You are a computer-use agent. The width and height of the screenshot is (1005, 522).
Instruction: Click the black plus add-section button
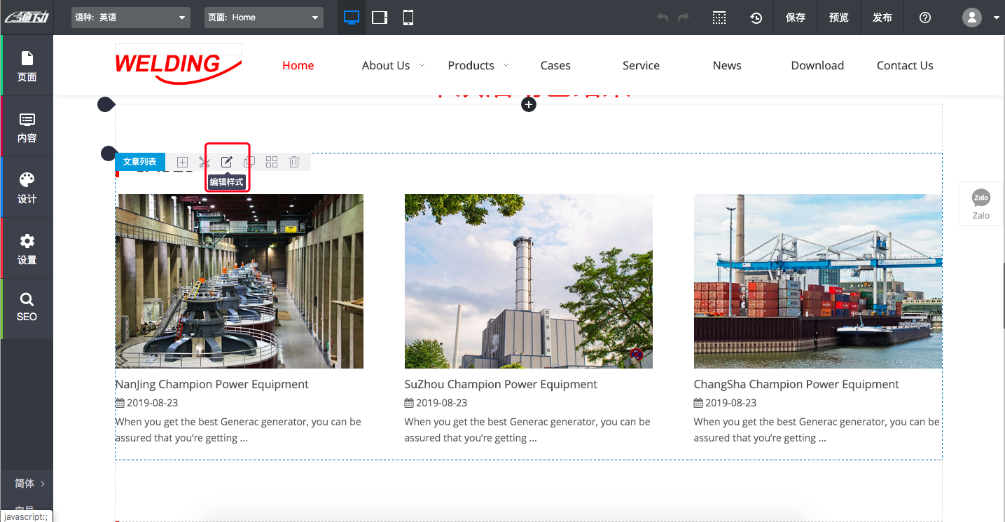[x=529, y=104]
